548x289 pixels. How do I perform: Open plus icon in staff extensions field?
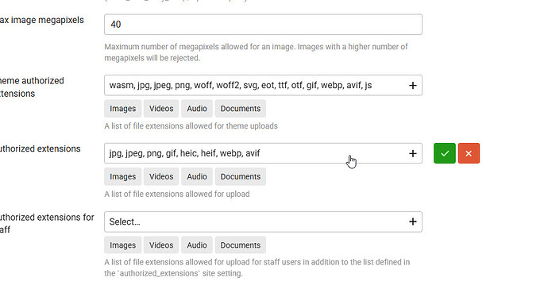(x=413, y=222)
